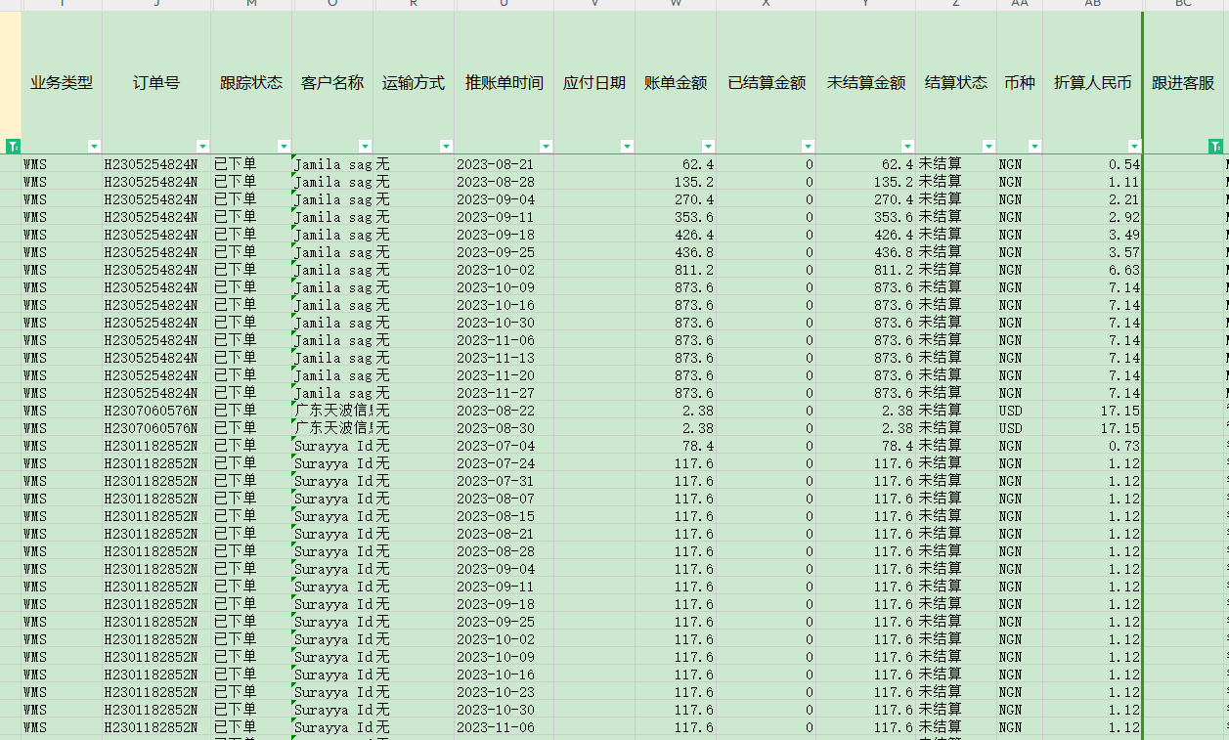1229x740 pixels.
Task: Open the 客户名称 filter dropdown
Action: (365, 146)
